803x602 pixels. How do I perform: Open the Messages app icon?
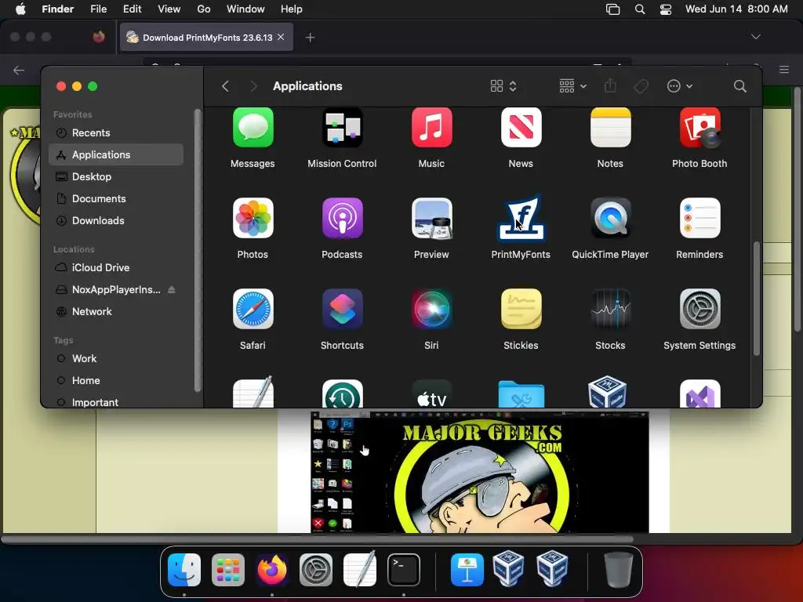(253, 128)
